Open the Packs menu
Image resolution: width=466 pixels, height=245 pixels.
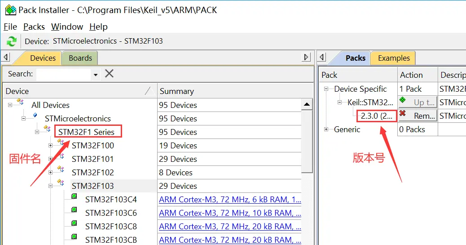[x=34, y=27]
